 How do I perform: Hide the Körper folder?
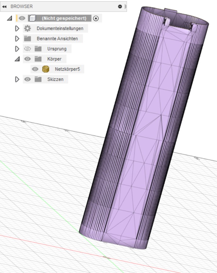click(x=28, y=59)
